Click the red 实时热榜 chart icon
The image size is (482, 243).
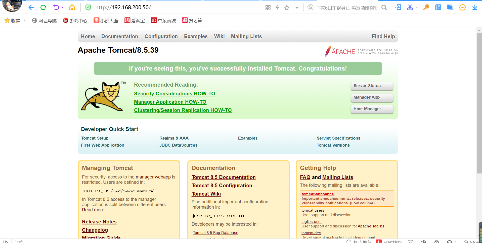pos(378,241)
